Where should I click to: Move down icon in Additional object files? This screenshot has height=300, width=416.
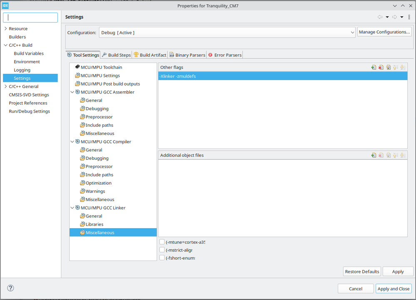click(x=403, y=155)
